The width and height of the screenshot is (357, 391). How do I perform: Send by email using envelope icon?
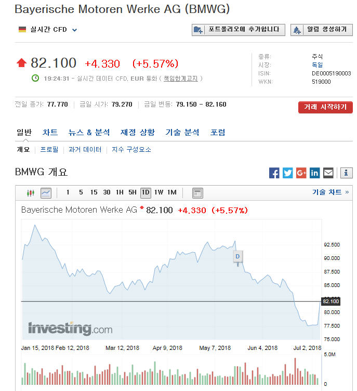click(x=328, y=173)
